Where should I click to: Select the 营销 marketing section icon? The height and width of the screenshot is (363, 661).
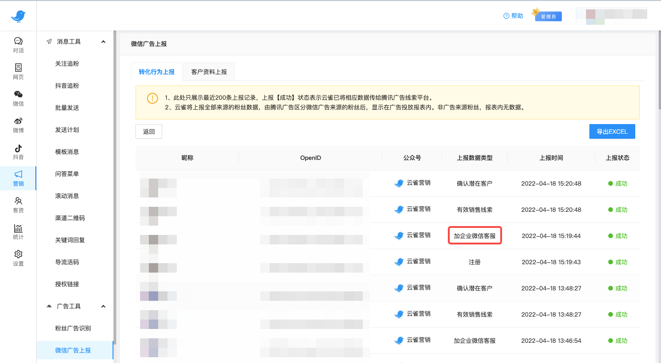point(18,178)
